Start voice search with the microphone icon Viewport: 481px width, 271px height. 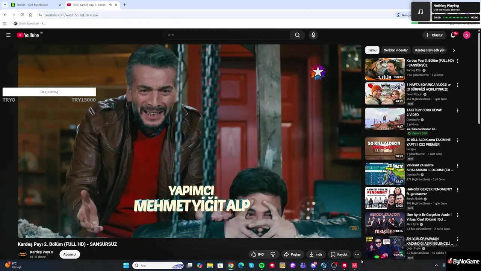pos(313,35)
